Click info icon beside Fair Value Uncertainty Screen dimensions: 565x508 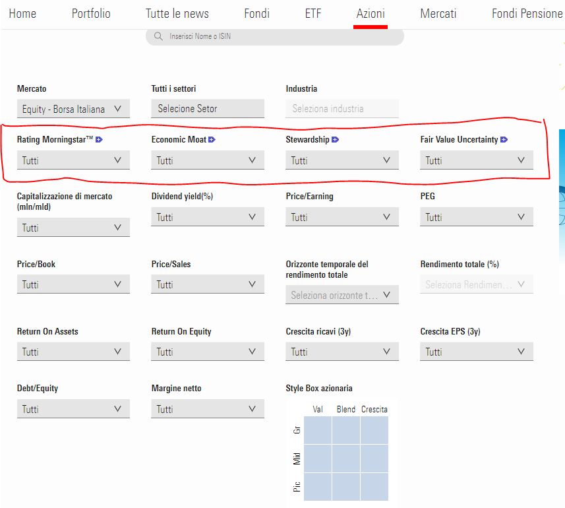coord(504,140)
